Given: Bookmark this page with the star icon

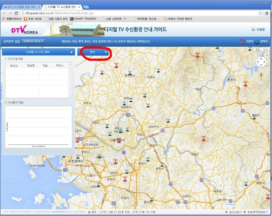Looking at the screenshot, I should 260,13.
